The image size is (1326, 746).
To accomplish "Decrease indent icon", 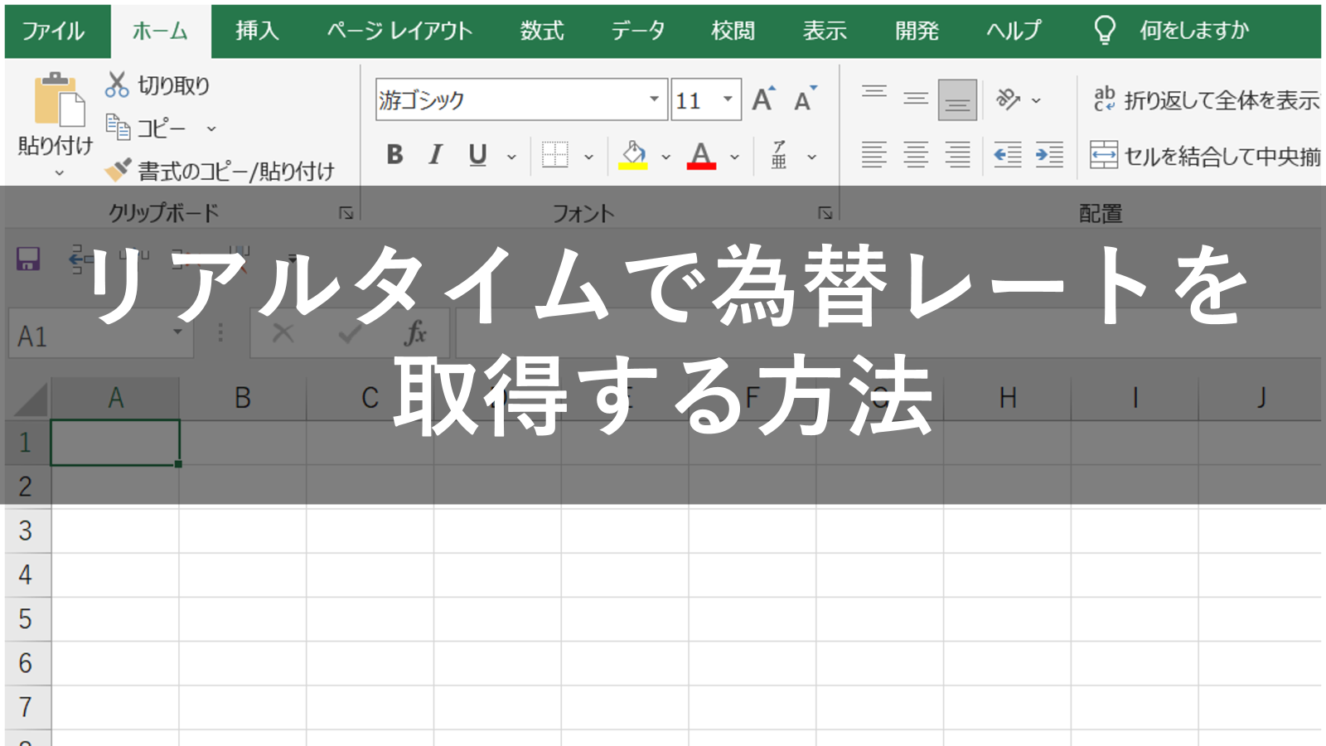I will tap(1008, 155).
